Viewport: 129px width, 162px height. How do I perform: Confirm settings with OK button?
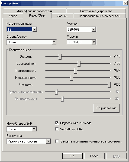tap(72, 156)
